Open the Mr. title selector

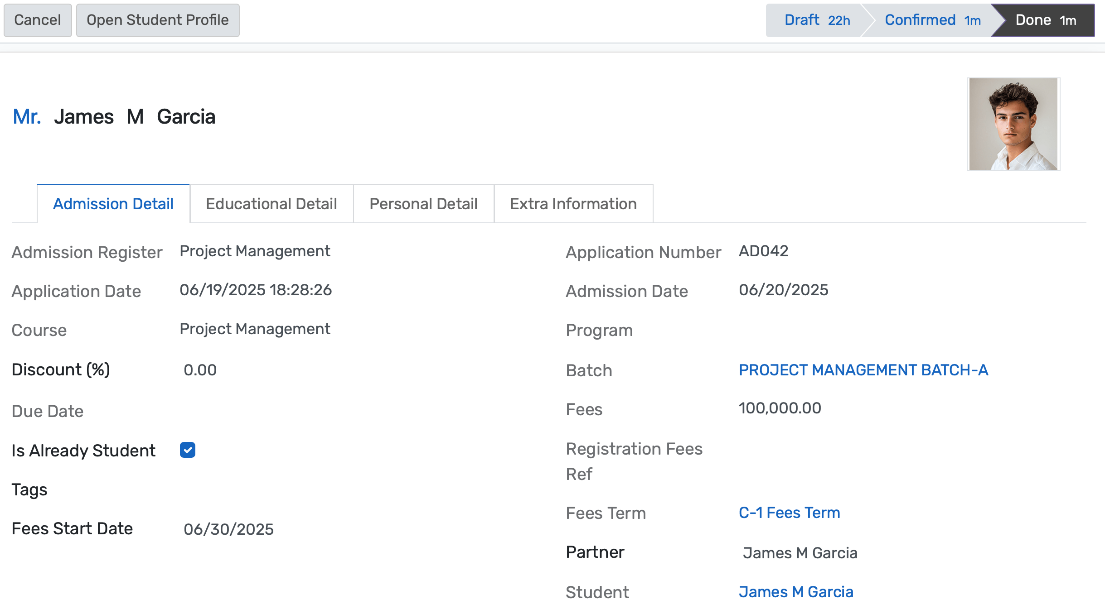(x=27, y=116)
